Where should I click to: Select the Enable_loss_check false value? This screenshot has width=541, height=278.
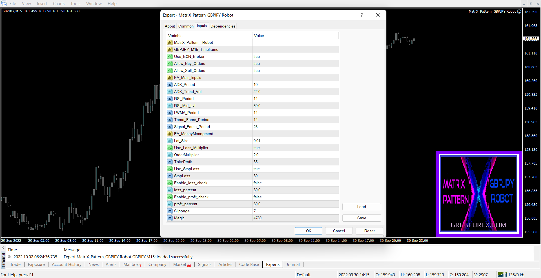pyautogui.click(x=295, y=183)
